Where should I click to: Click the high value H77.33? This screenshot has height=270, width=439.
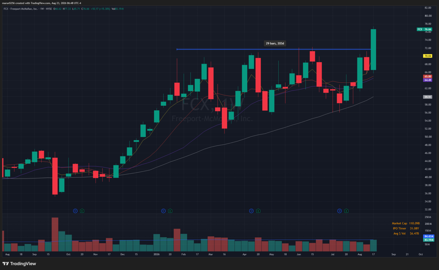coord(67,9)
